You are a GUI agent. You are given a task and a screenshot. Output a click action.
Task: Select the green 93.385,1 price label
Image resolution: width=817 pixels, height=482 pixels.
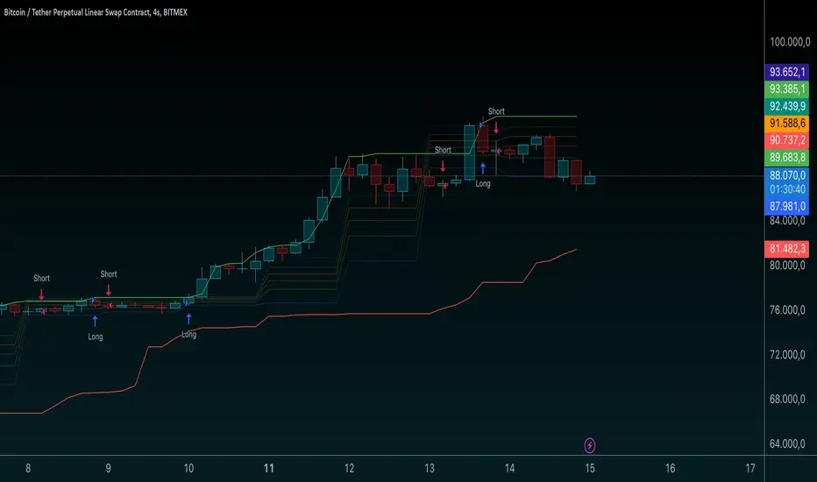(787, 89)
